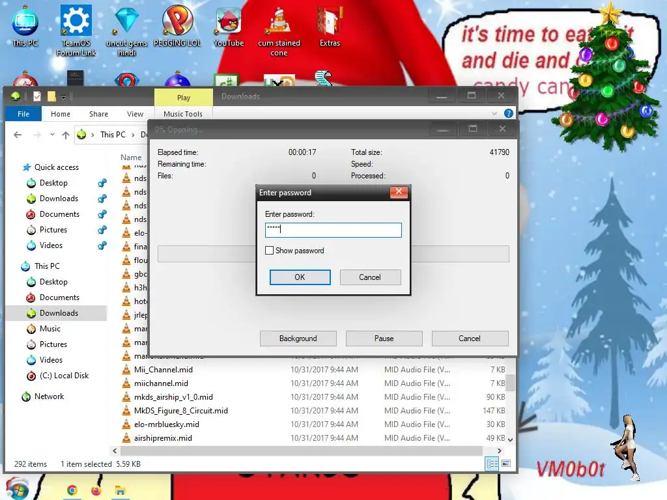The image size is (667, 500).
Task: Open PEGGING LOL desktop shortcut
Action: pyautogui.click(x=177, y=25)
